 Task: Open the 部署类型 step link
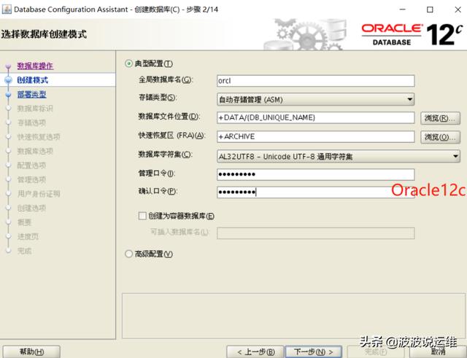(31, 94)
